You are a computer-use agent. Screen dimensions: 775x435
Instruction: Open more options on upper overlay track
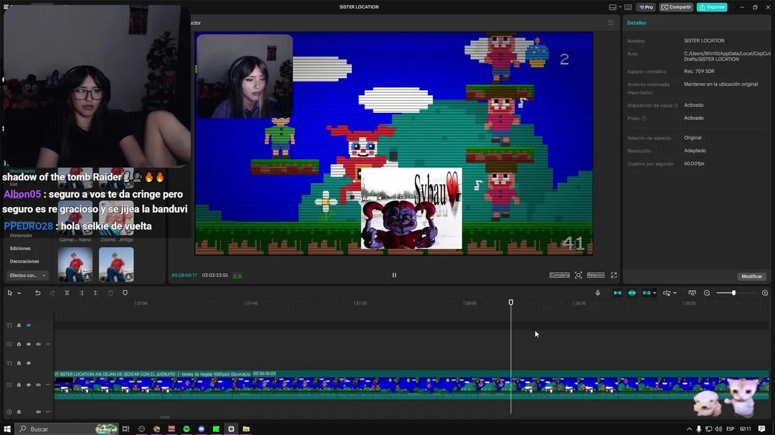48,344
